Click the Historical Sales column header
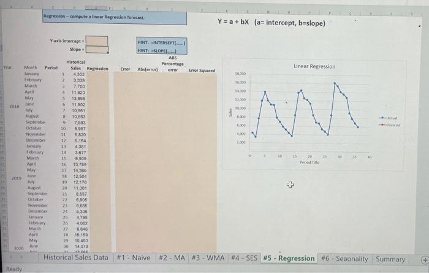Image resolution: width=429 pixels, height=273 pixels. coord(75,65)
